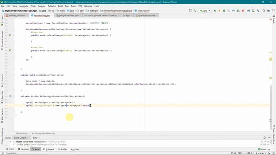The height and width of the screenshot is (155, 276).
Task: Close the MainActivity.java tab
Action: [x=52, y=15]
